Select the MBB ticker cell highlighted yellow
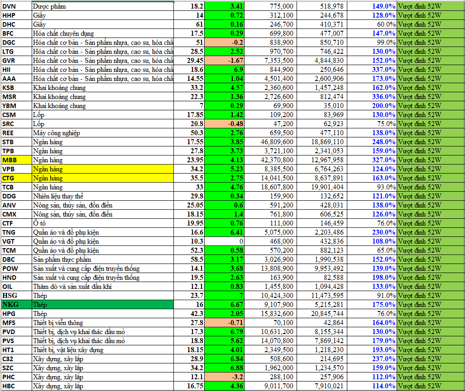 [16, 160]
